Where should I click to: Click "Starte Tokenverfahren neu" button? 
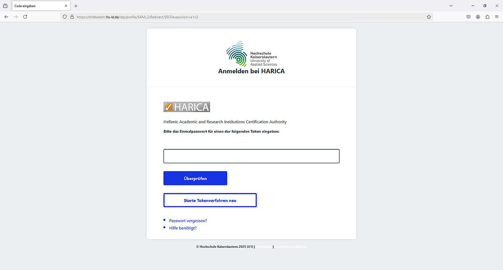point(210,201)
